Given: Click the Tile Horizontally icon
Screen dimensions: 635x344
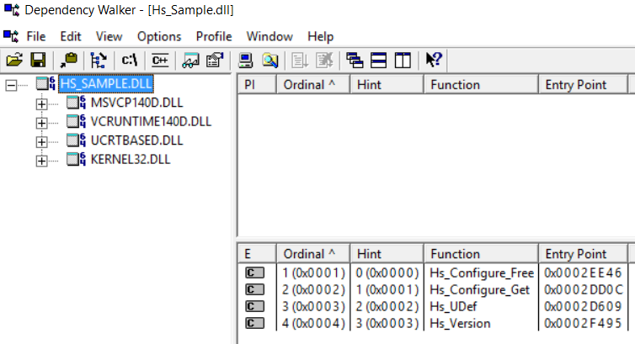Looking at the screenshot, I should [379, 61].
